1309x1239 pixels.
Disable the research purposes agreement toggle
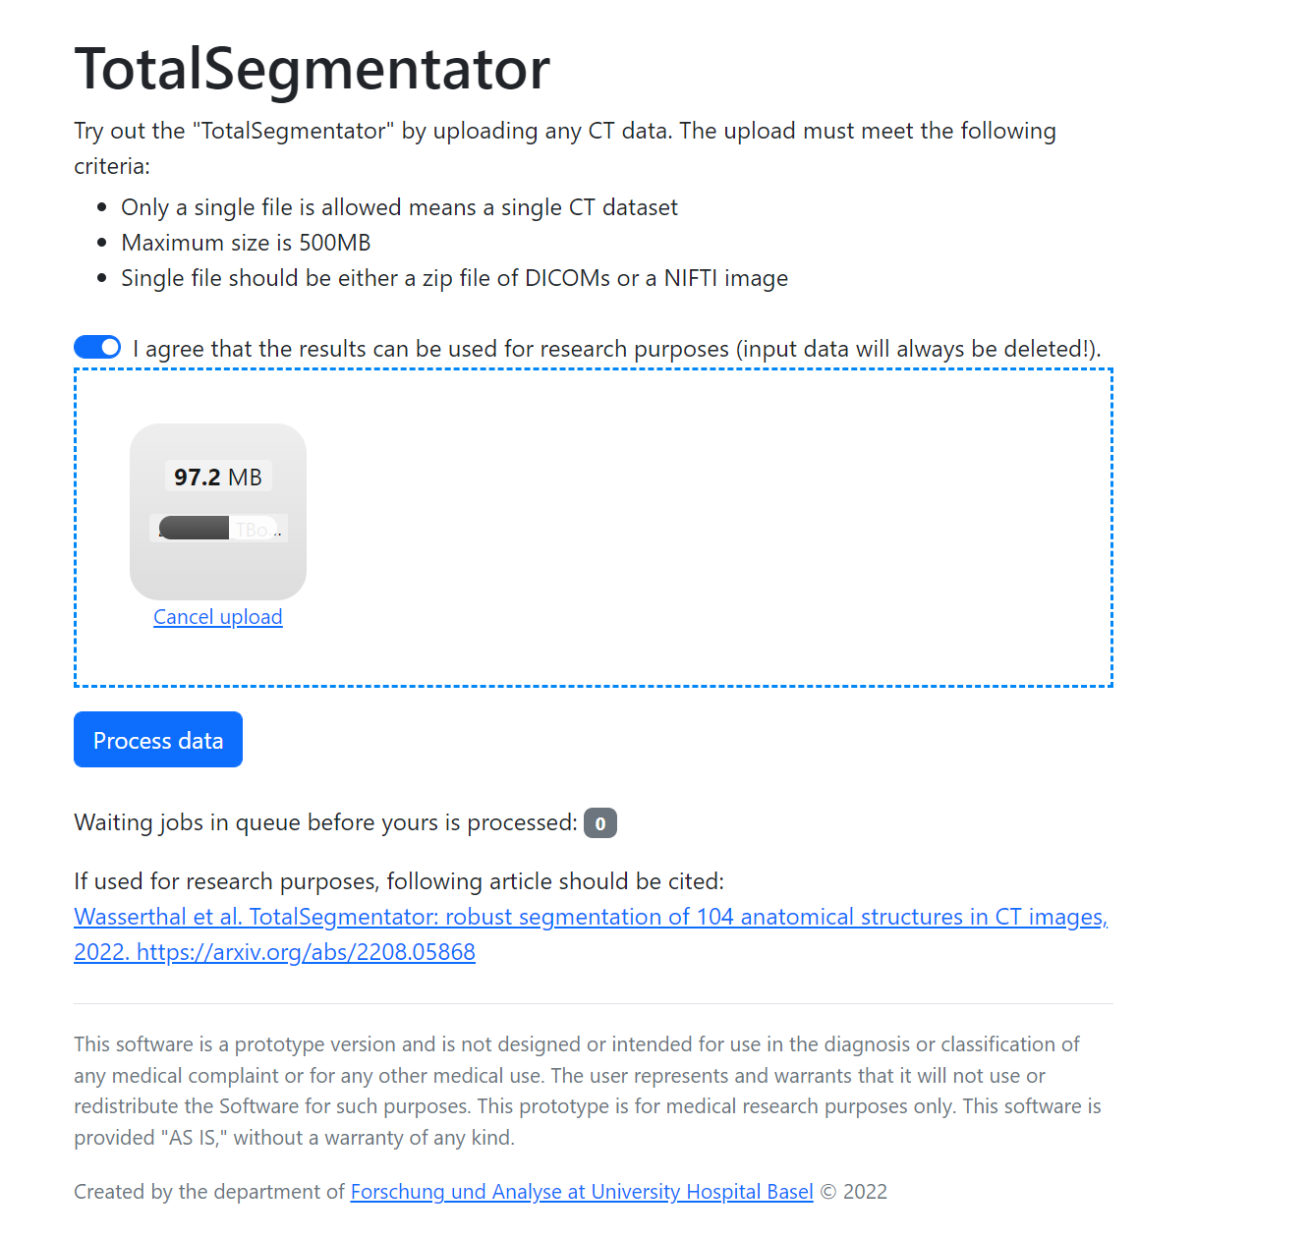point(96,346)
